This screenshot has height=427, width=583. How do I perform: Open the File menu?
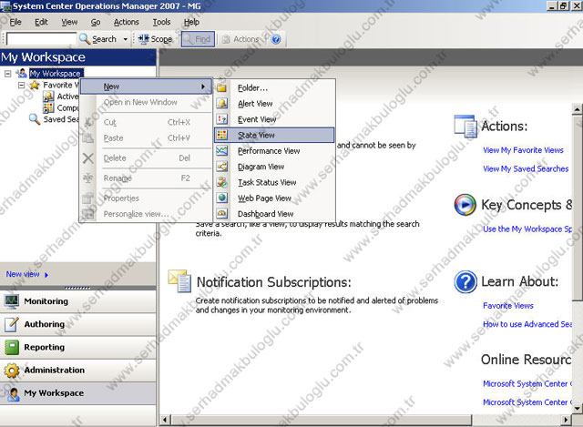pyautogui.click(x=15, y=22)
